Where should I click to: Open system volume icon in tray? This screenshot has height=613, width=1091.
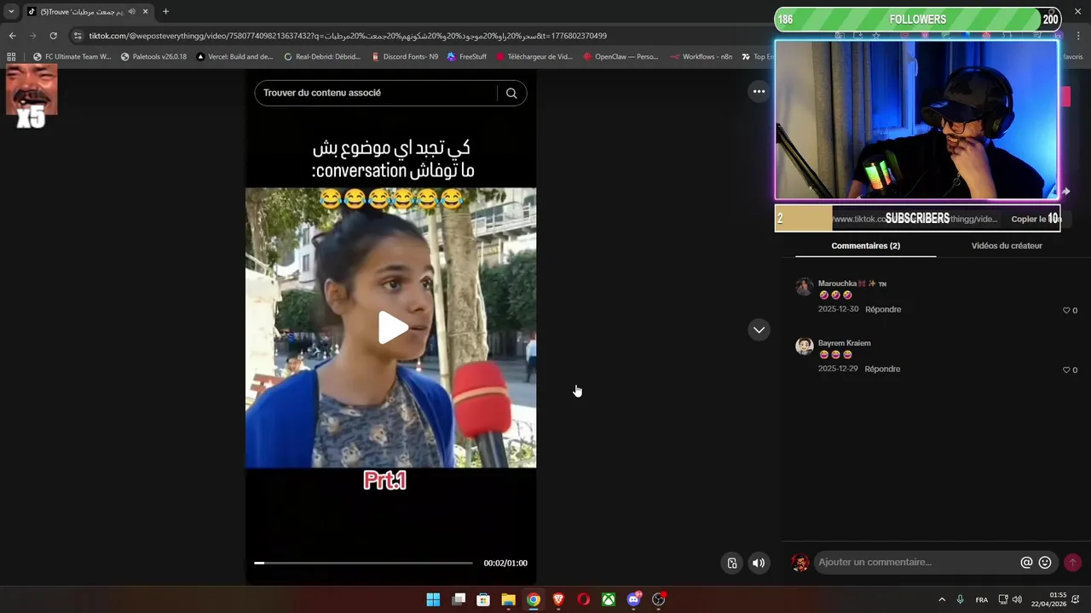(x=1017, y=599)
